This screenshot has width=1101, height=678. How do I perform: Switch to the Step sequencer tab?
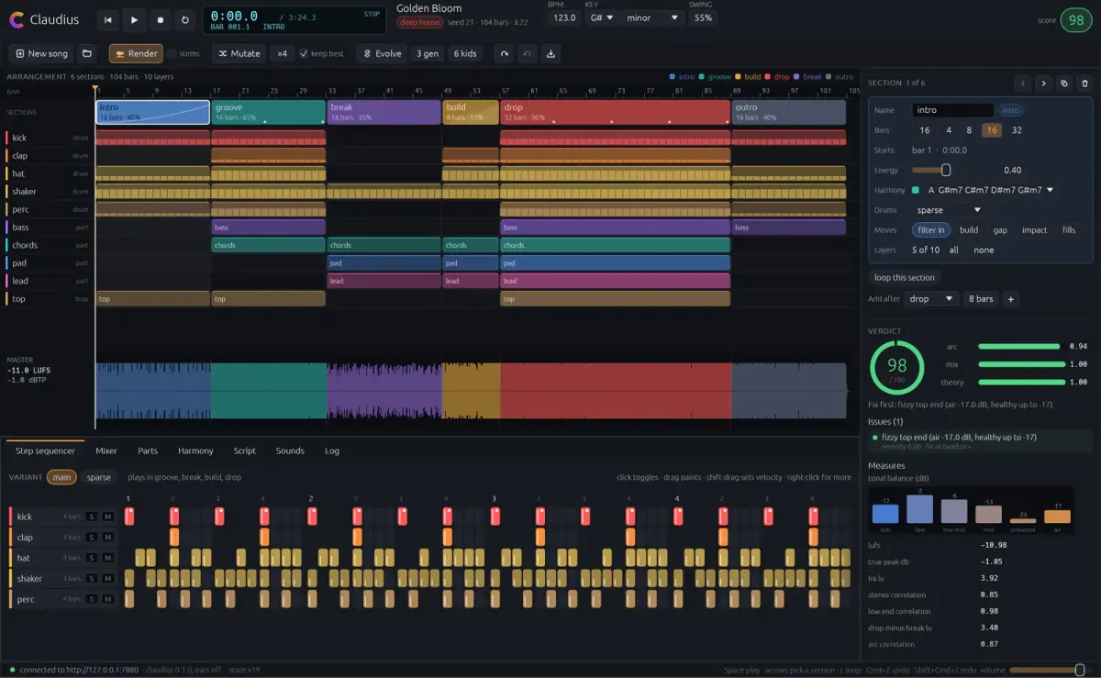pyautogui.click(x=45, y=450)
